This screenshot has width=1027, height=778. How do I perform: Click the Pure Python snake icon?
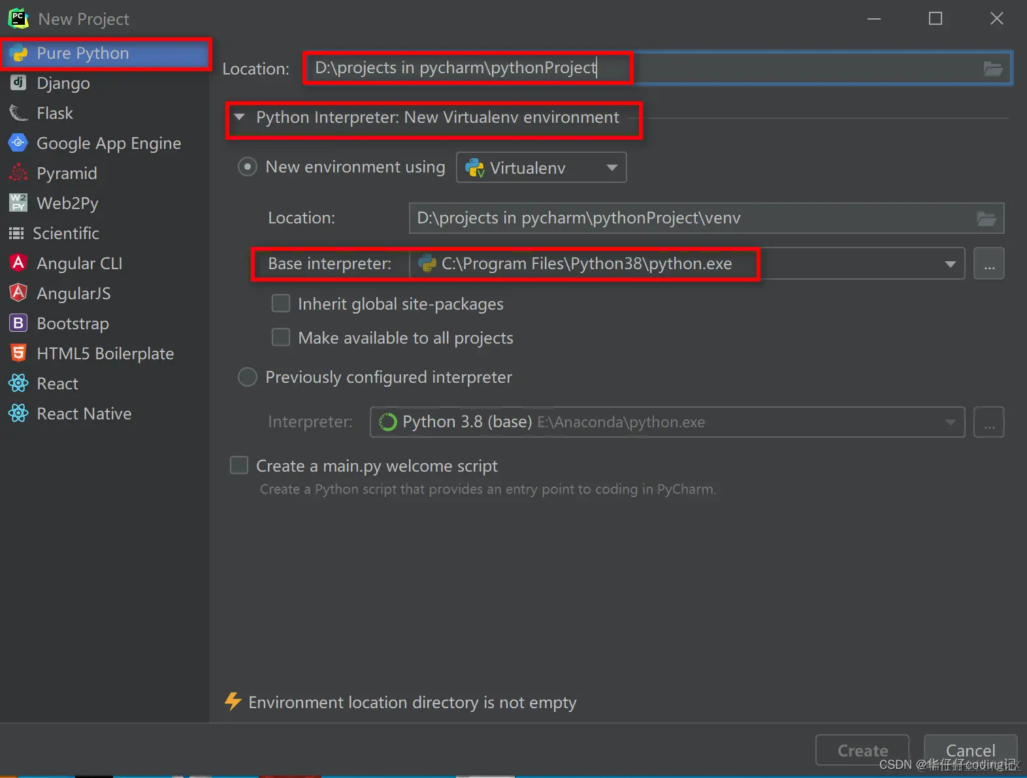pyautogui.click(x=18, y=54)
